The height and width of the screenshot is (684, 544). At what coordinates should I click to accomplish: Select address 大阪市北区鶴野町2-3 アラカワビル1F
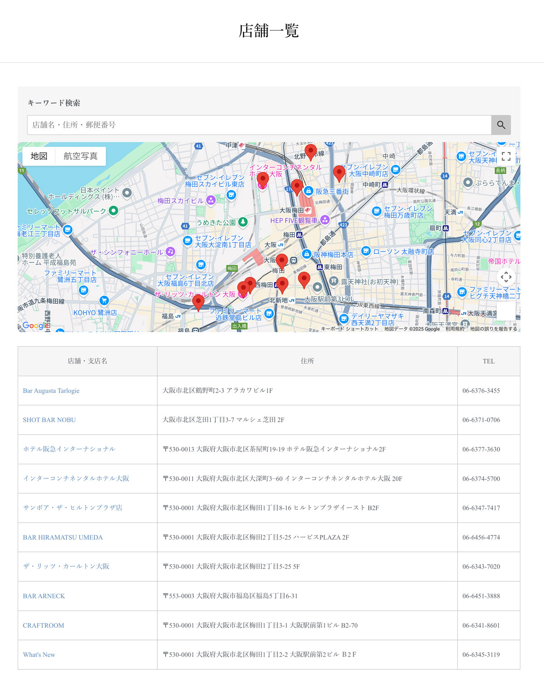click(x=218, y=390)
